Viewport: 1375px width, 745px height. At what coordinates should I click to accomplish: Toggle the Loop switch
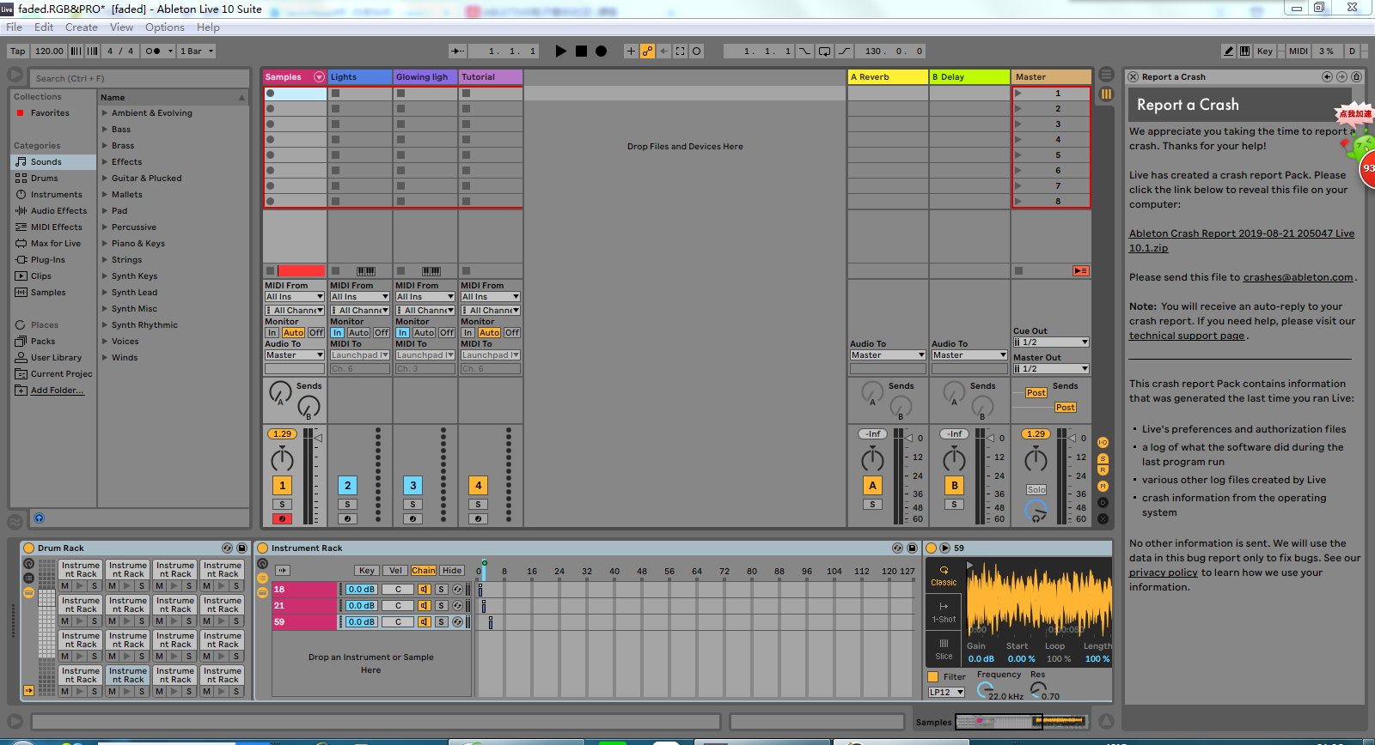[x=824, y=51]
